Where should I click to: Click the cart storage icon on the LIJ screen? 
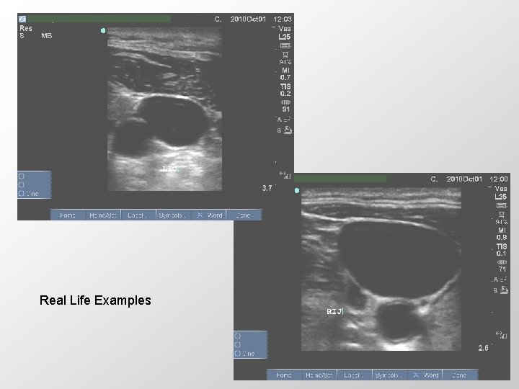coord(285,55)
